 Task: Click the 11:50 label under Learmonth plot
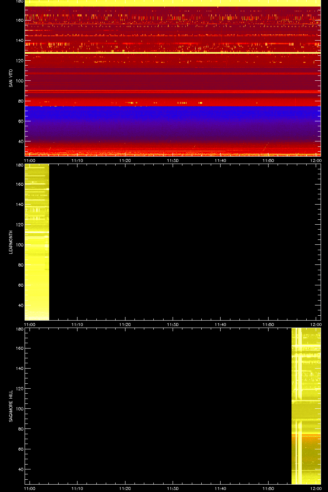pyautogui.click(x=268, y=324)
